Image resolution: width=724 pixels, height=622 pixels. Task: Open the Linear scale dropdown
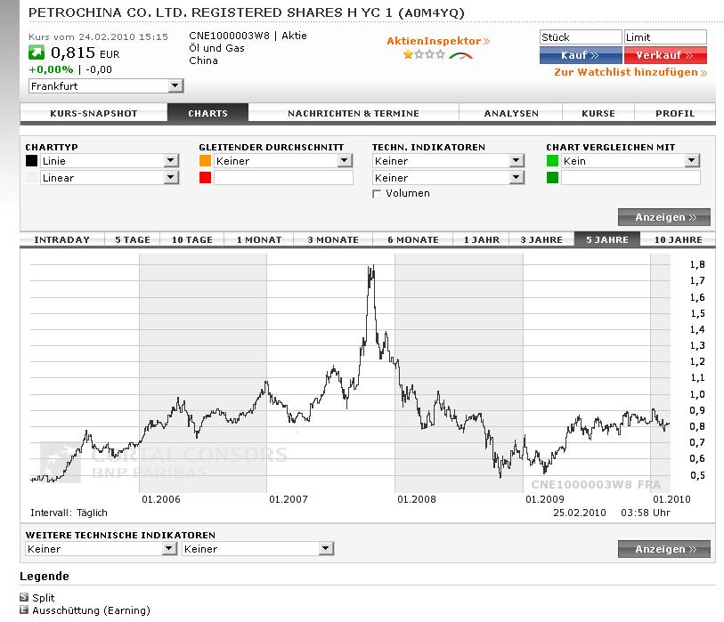click(x=110, y=178)
